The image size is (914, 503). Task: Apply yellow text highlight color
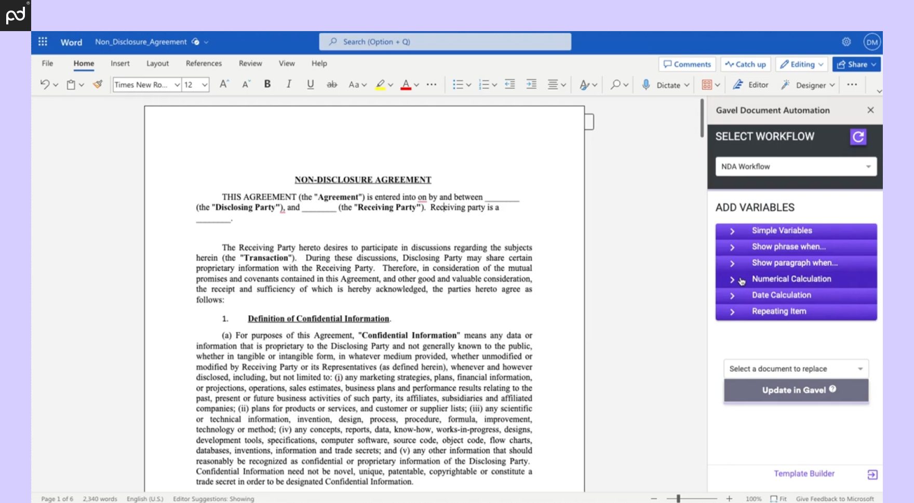pyautogui.click(x=381, y=85)
